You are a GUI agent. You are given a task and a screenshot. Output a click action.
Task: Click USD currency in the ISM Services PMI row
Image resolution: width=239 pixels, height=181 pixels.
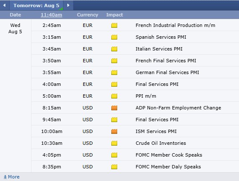(88, 131)
